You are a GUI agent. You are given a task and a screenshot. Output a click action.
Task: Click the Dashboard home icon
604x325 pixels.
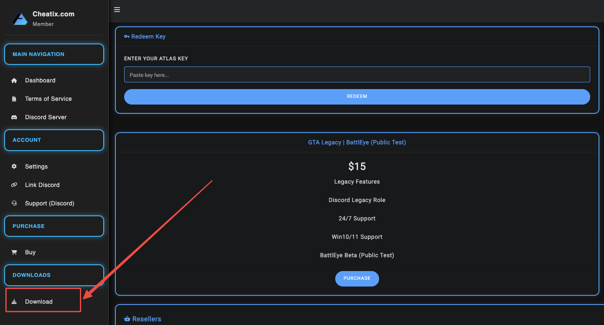click(14, 80)
